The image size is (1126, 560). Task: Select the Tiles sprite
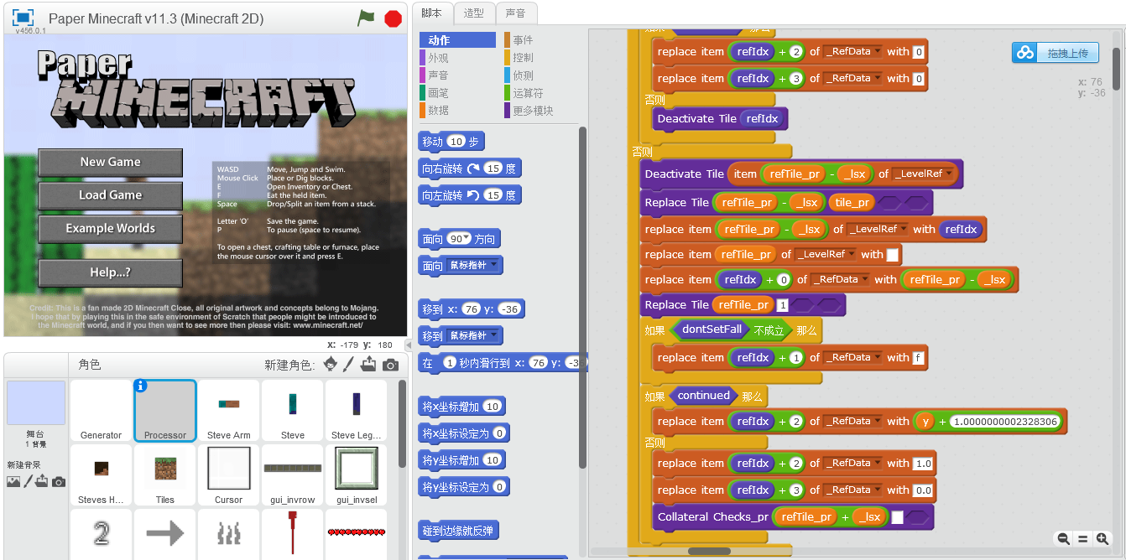click(x=165, y=475)
